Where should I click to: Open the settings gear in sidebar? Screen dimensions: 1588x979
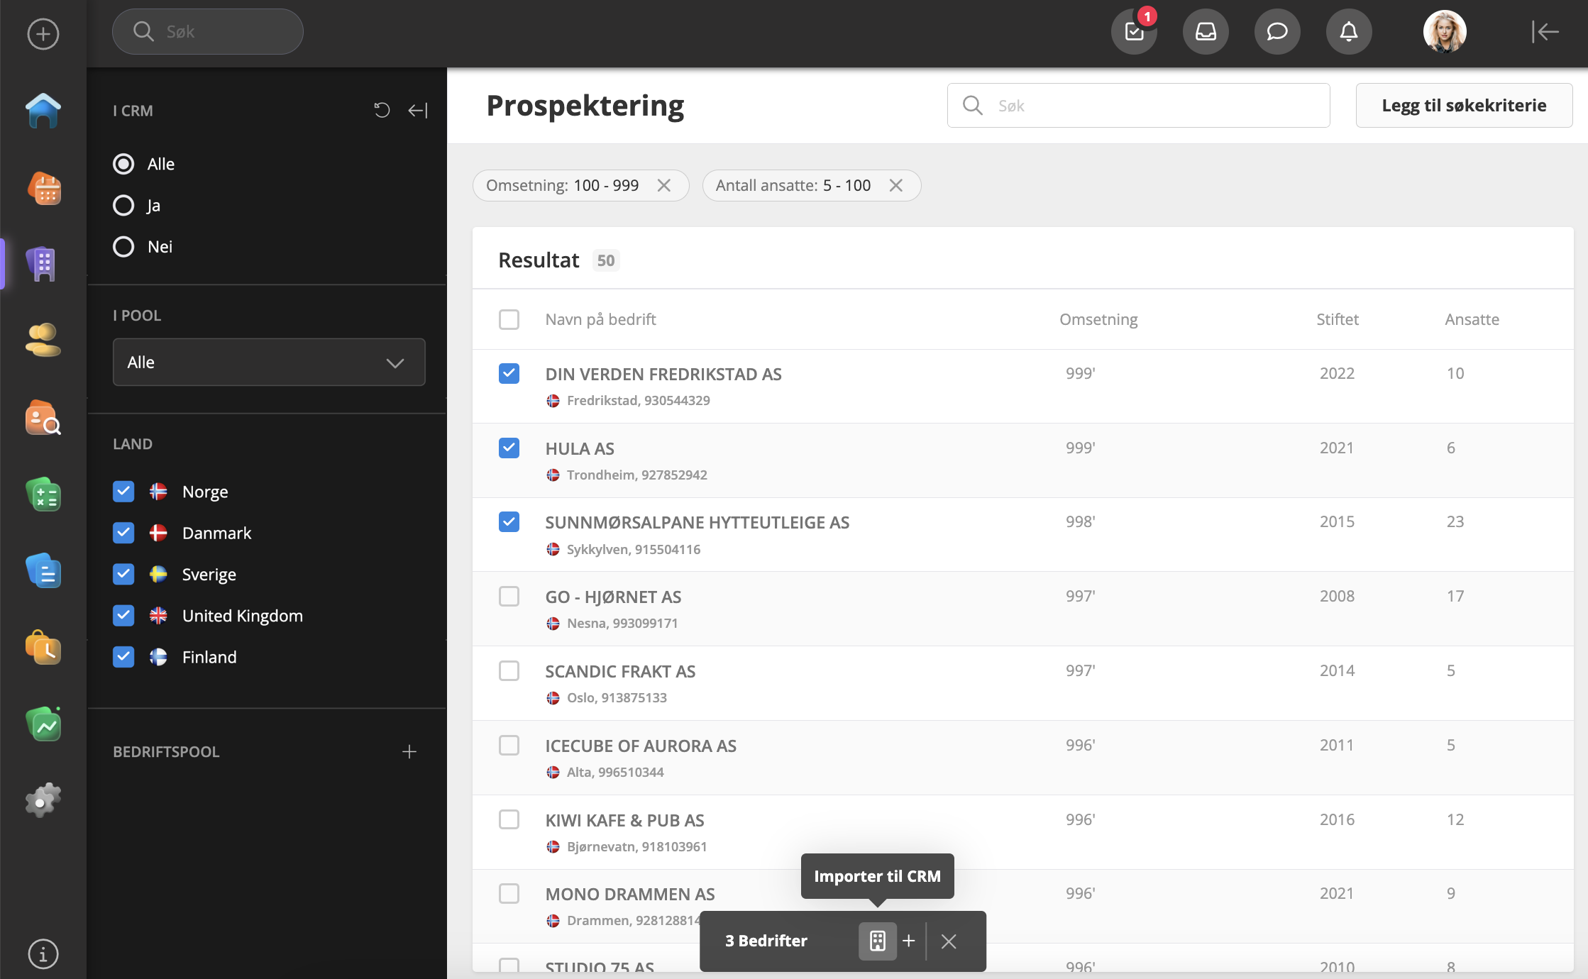pyautogui.click(x=43, y=800)
